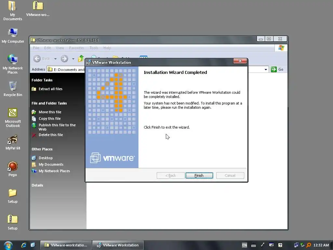Screen dimensions: 333x250
Task: Maximize the VMware-workstation Explorer window
Action: [x=269, y=39]
